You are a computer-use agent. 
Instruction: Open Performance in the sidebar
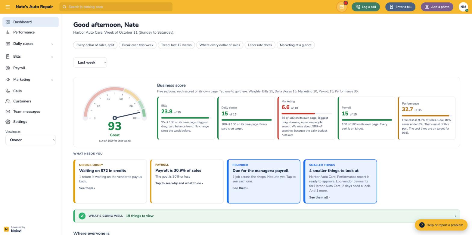pos(30,32)
